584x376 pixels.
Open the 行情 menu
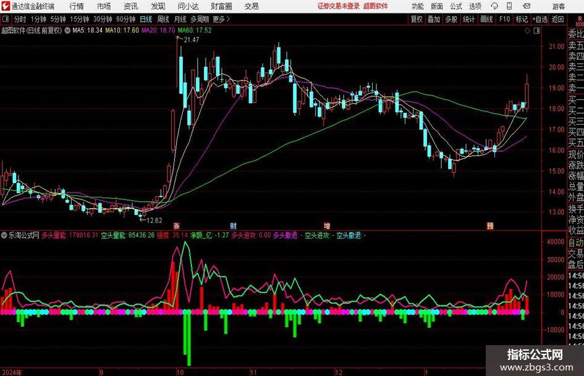[x=77, y=6]
